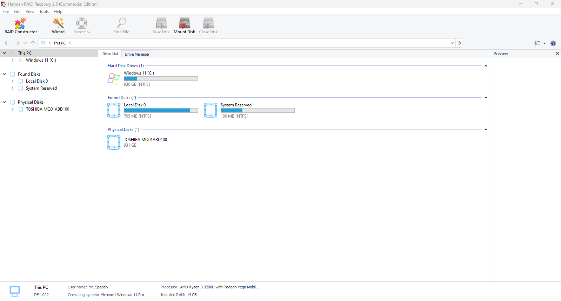The height and width of the screenshot is (301, 561).
Task: Open the navigation history dropdown
Action: pos(25,43)
